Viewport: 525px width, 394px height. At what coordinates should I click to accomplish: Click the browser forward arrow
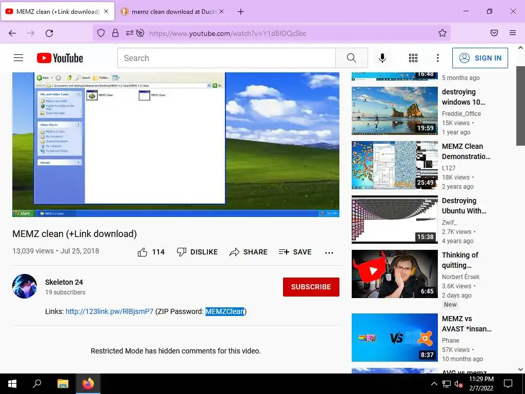pyautogui.click(x=31, y=33)
